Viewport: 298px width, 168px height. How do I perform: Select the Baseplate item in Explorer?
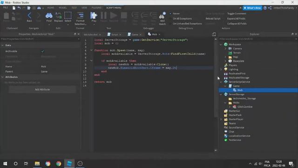tap(238, 61)
